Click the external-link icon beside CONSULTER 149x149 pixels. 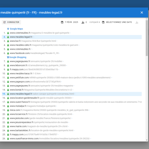click(4, 22)
